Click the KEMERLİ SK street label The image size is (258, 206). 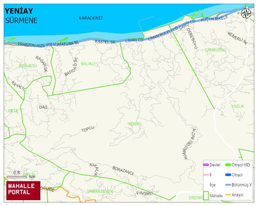coord(237,38)
